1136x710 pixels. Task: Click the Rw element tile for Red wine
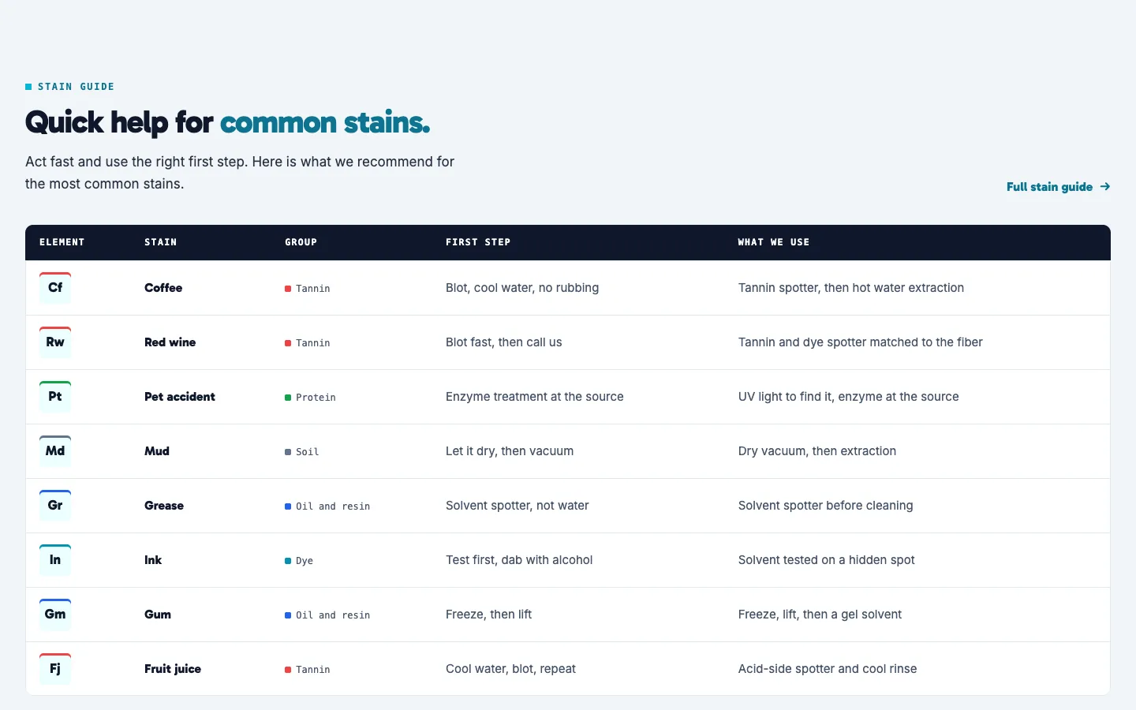(x=55, y=342)
